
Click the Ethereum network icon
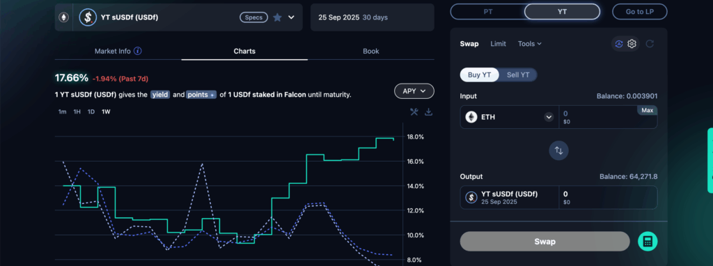click(x=63, y=17)
